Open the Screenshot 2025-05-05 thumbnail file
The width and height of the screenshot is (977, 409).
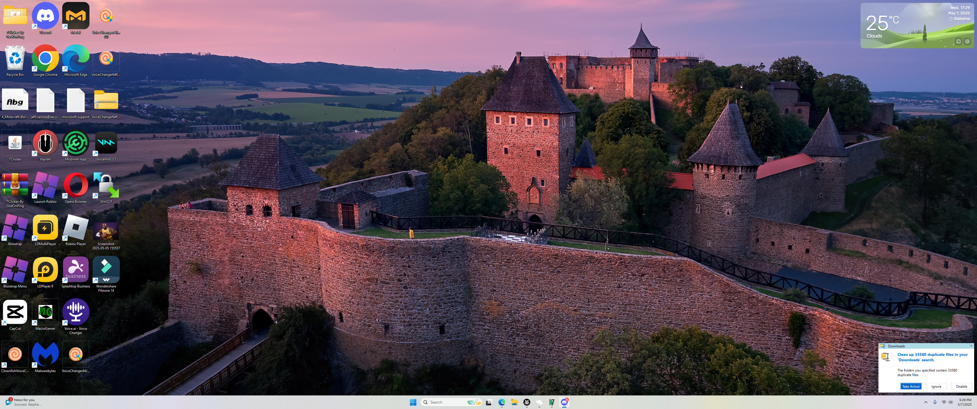[106, 231]
